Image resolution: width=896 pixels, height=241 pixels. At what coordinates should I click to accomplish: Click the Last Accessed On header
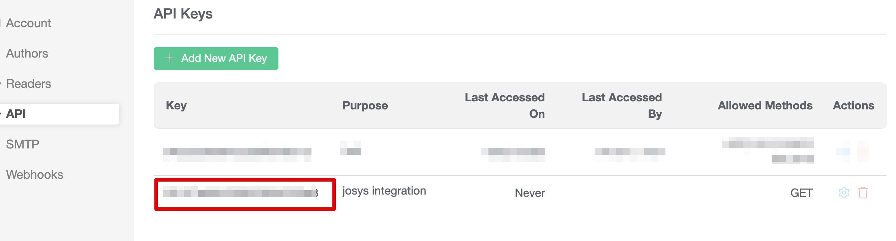click(505, 105)
